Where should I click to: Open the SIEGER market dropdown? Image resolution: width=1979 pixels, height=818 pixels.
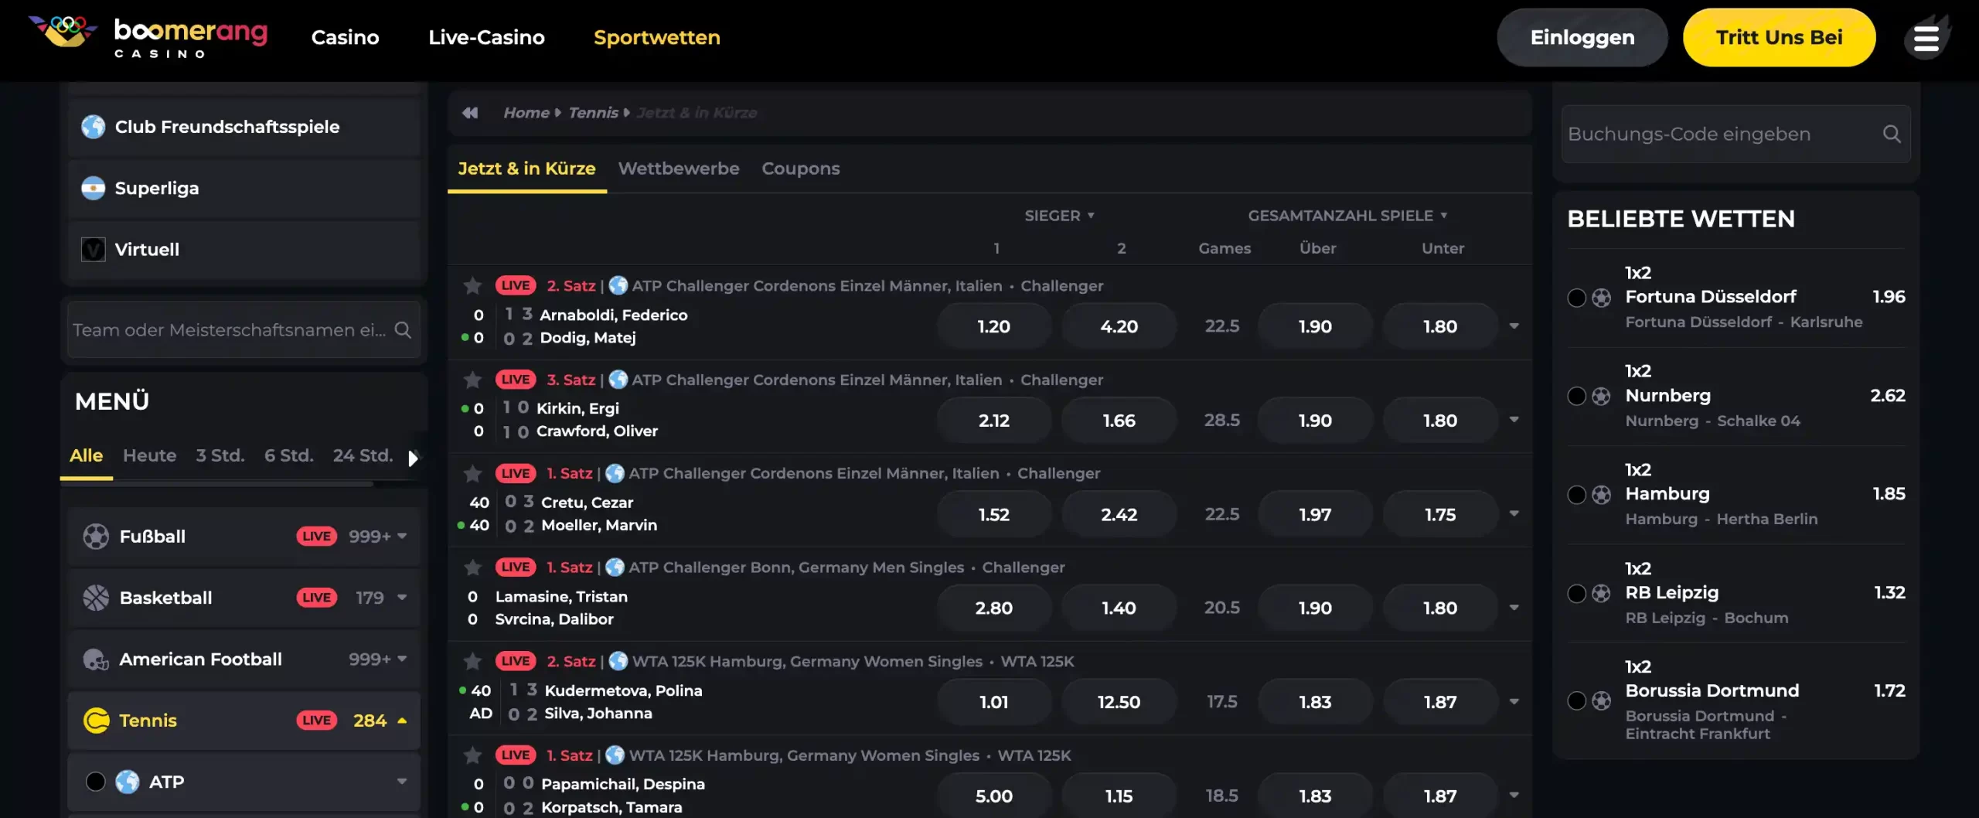(x=1059, y=216)
